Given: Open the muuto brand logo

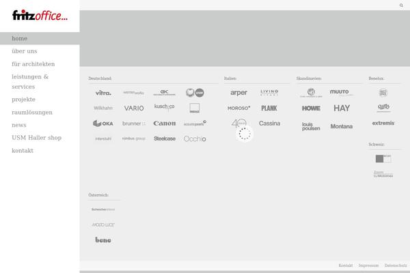Looking at the screenshot, I should (x=342, y=92).
